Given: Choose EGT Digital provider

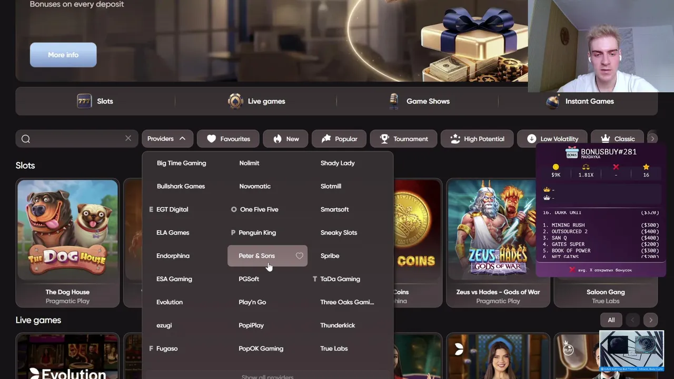Looking at the screenshot, I should 172,210.
